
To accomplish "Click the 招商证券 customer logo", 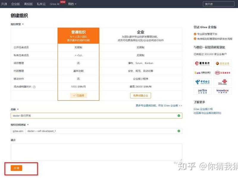I will point(223,63).
